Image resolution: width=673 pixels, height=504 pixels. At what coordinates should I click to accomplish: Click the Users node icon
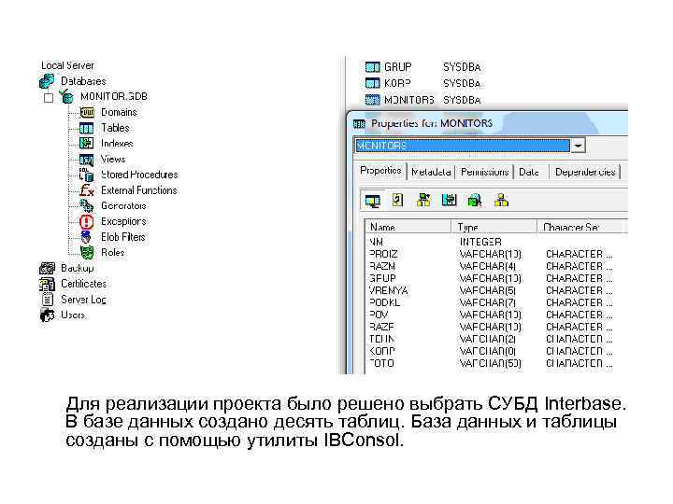[x=47, y=315]
